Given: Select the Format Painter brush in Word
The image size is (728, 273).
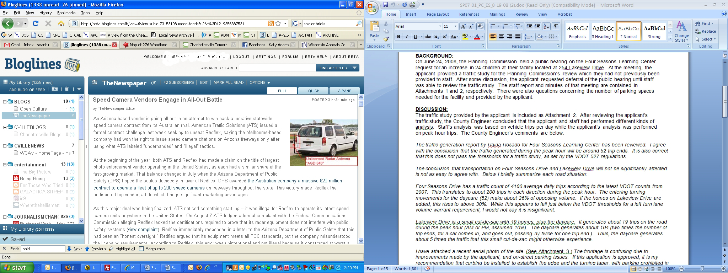Looking at the screenshot, I should [x=386, y=39].
